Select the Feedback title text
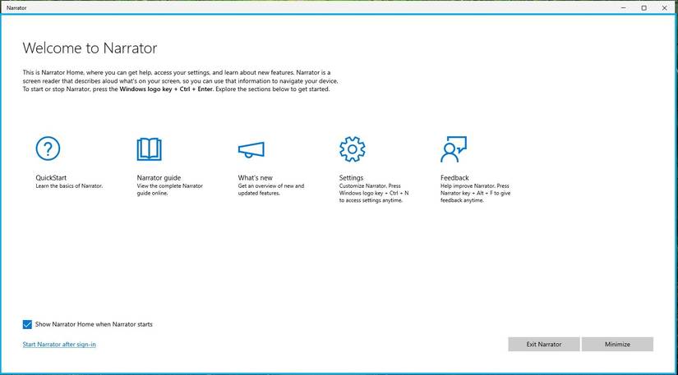The width and height of the screenshot is (678, 375). (454, 178)
